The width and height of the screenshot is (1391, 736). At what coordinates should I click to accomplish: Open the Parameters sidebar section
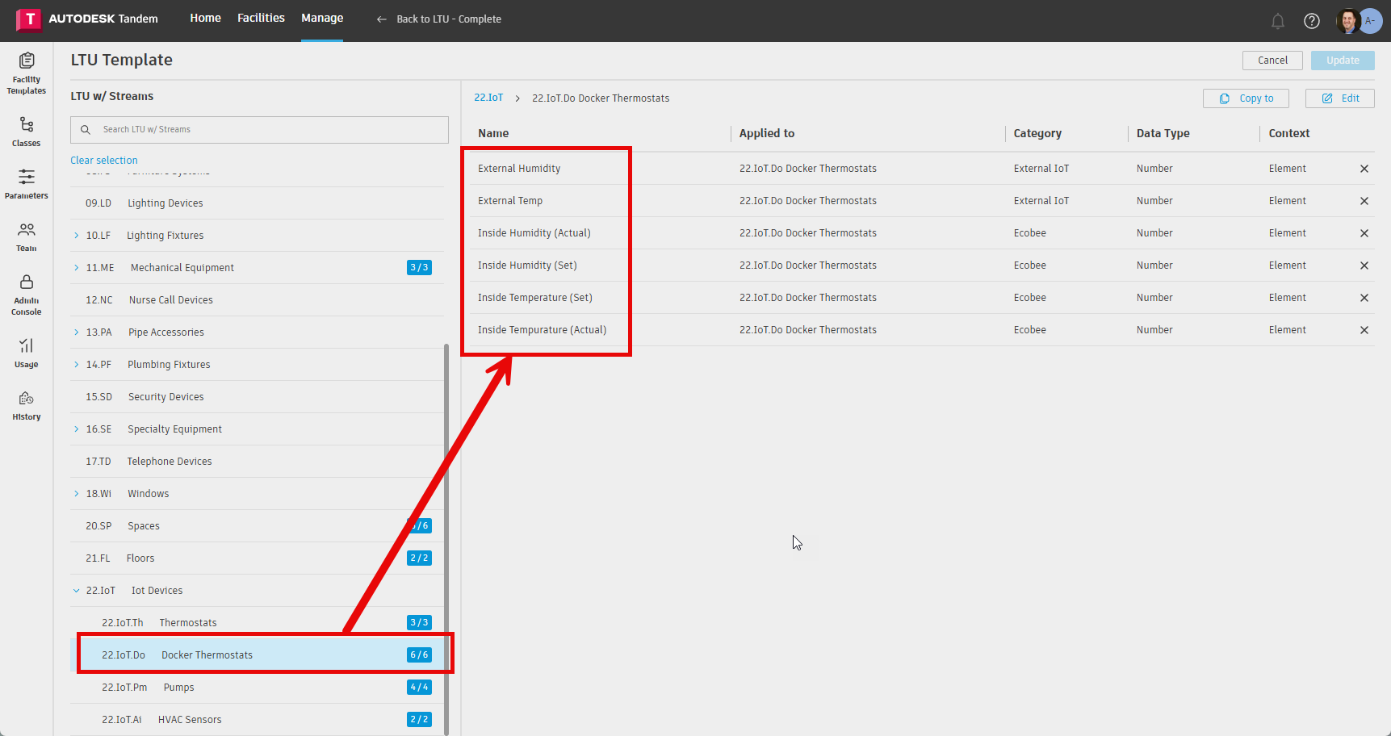click(x=27, y=184)
